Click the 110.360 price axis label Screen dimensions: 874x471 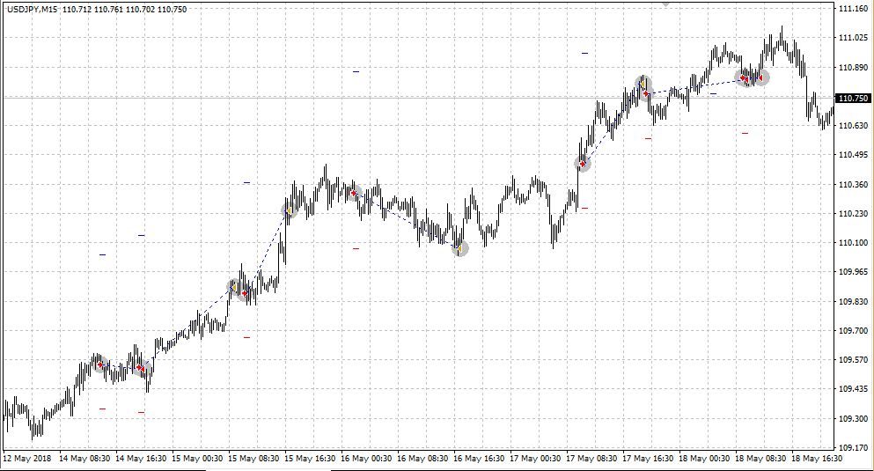click(853, 185)
